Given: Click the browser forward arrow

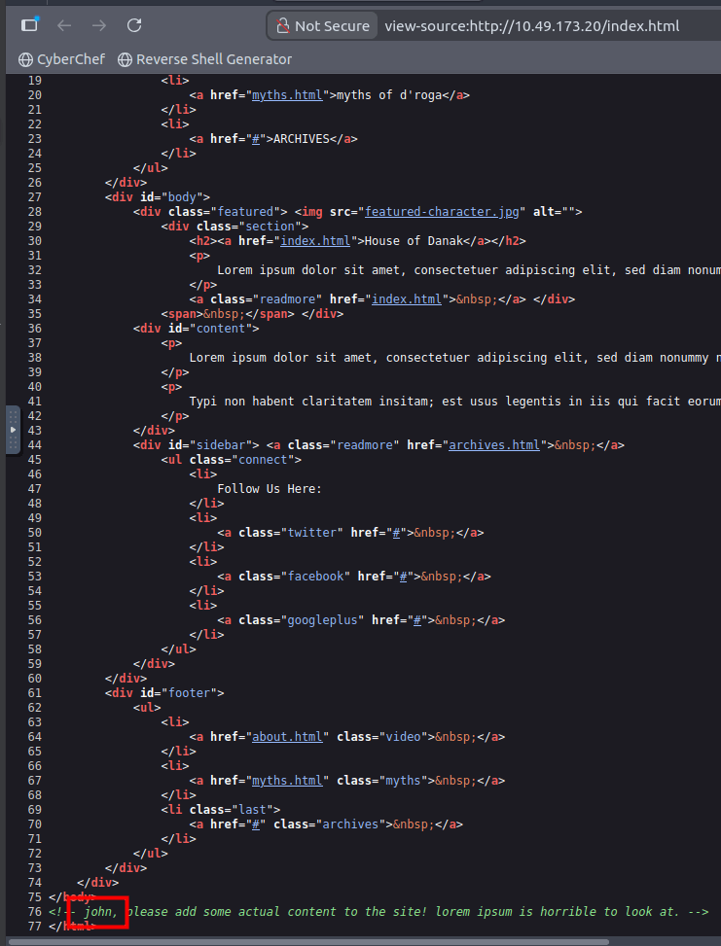Looking at the screenshot, I should [x=98, y=25].
